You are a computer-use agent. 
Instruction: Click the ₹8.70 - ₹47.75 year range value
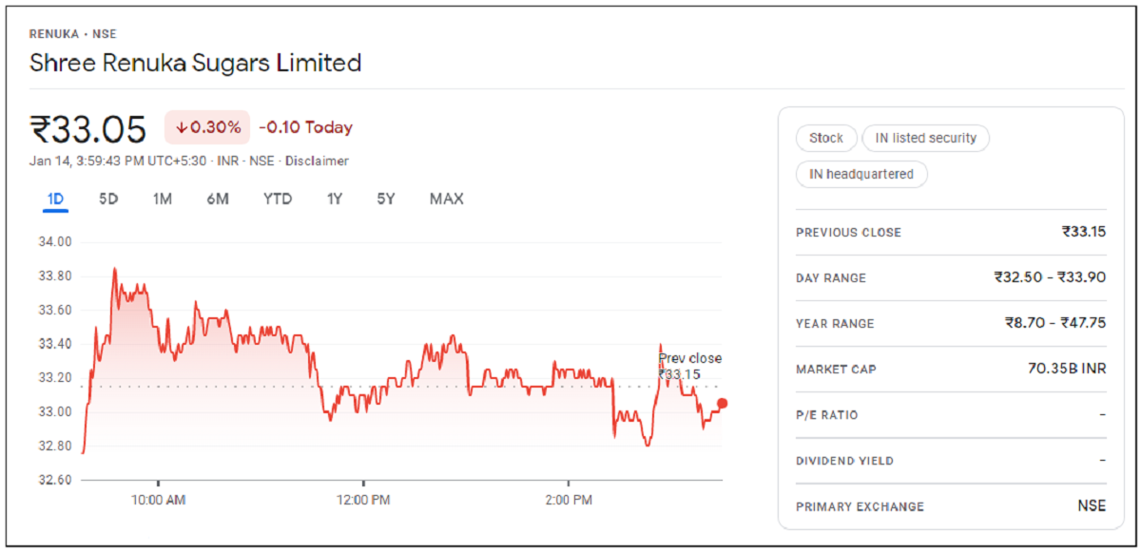[x=1055, y=323]
